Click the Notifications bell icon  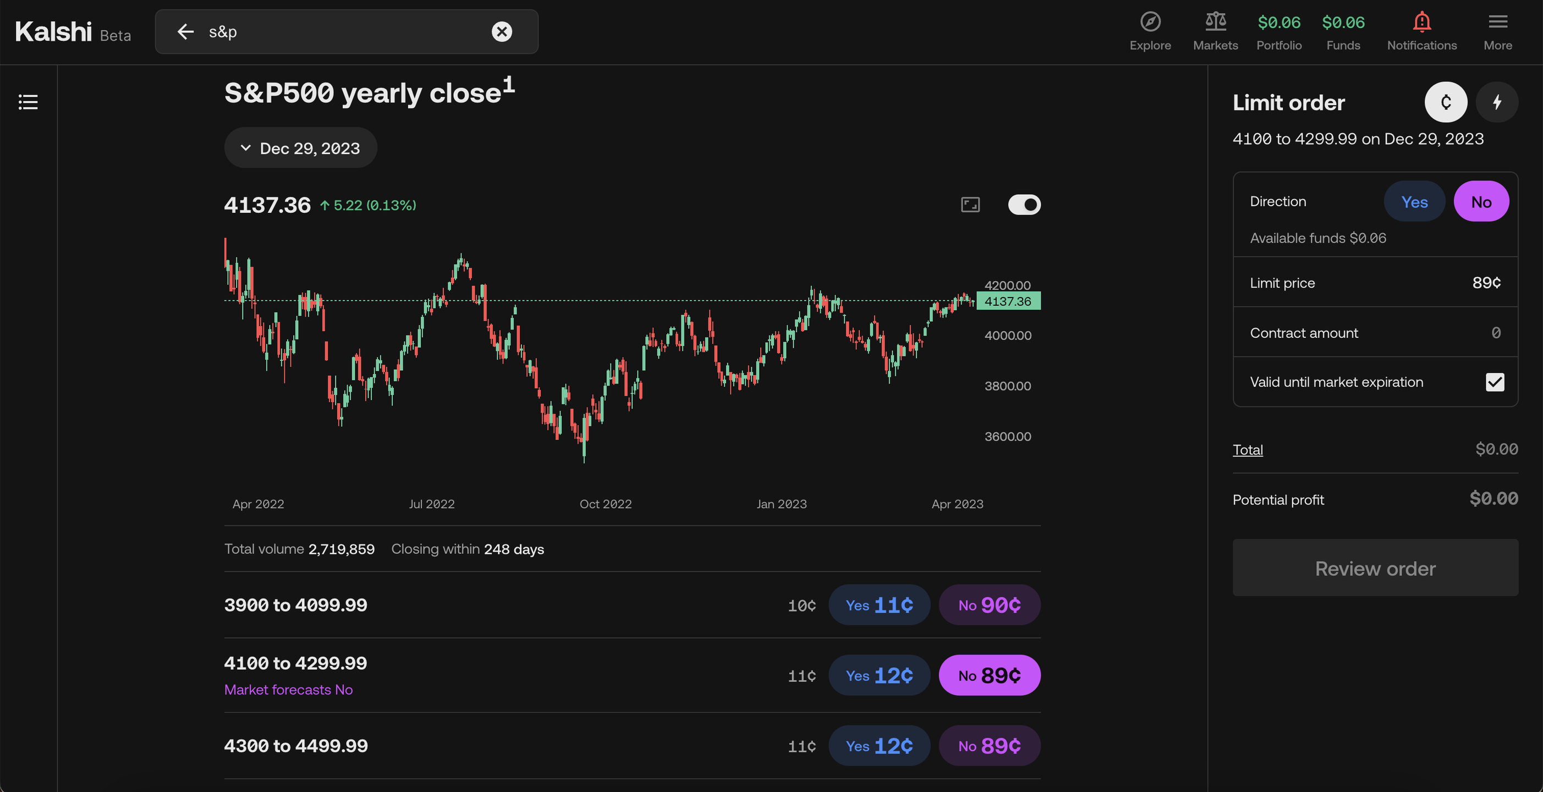pyautogui.click(x=1421, y=22)
